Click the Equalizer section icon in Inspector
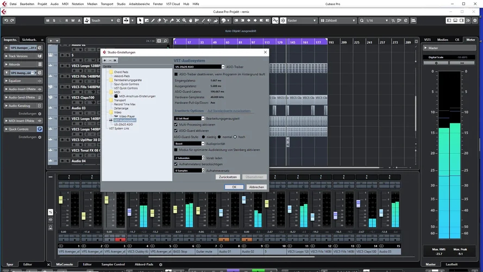Image resolution: width=483 pixels, height=272 pixels. tap(40, 81)
